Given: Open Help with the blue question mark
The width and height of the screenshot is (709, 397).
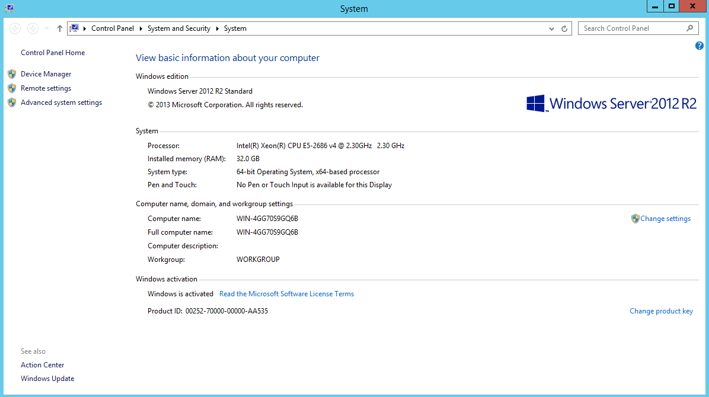Looking at the screenshot, I should pyautogui.click(x=699, y=46).
